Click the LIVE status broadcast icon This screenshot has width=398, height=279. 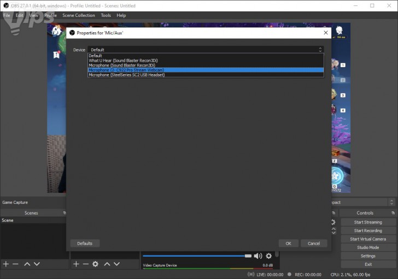point(251,275)
